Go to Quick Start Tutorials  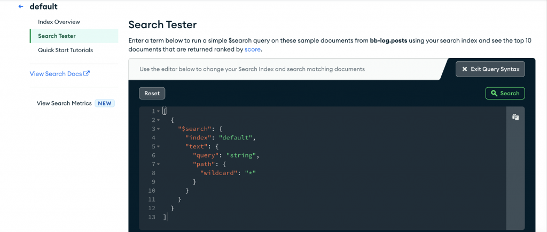(x=65, y=50)
